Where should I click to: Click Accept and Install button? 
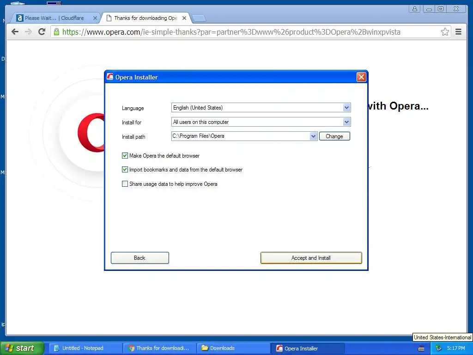pyautogui.click(x=311, y=258)
